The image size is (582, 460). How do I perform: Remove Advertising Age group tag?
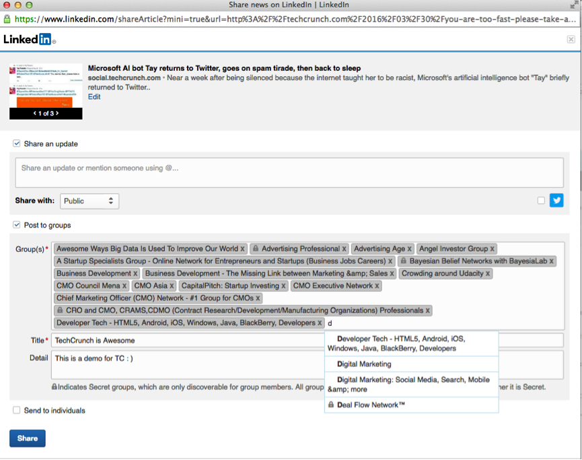[409, 249]
